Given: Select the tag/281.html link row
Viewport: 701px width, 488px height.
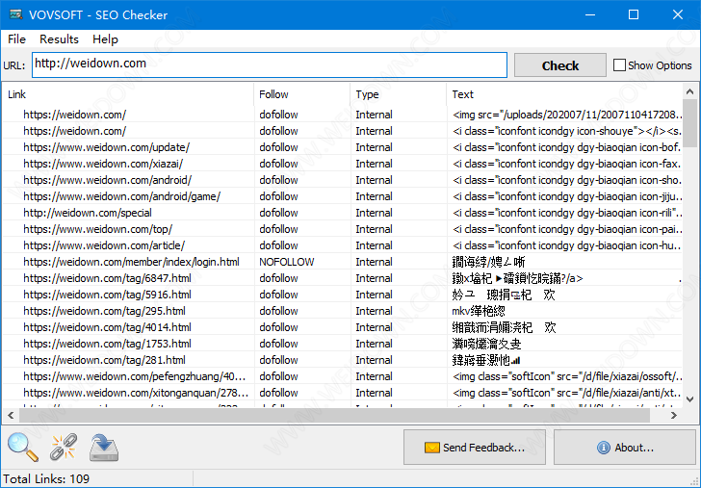Looking at the screenshot, I should [343, 360].
